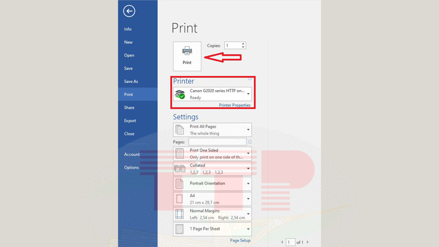The image size is (439, 247).
Task: Open the Save As menu item
Action: [x=131, y=81]
